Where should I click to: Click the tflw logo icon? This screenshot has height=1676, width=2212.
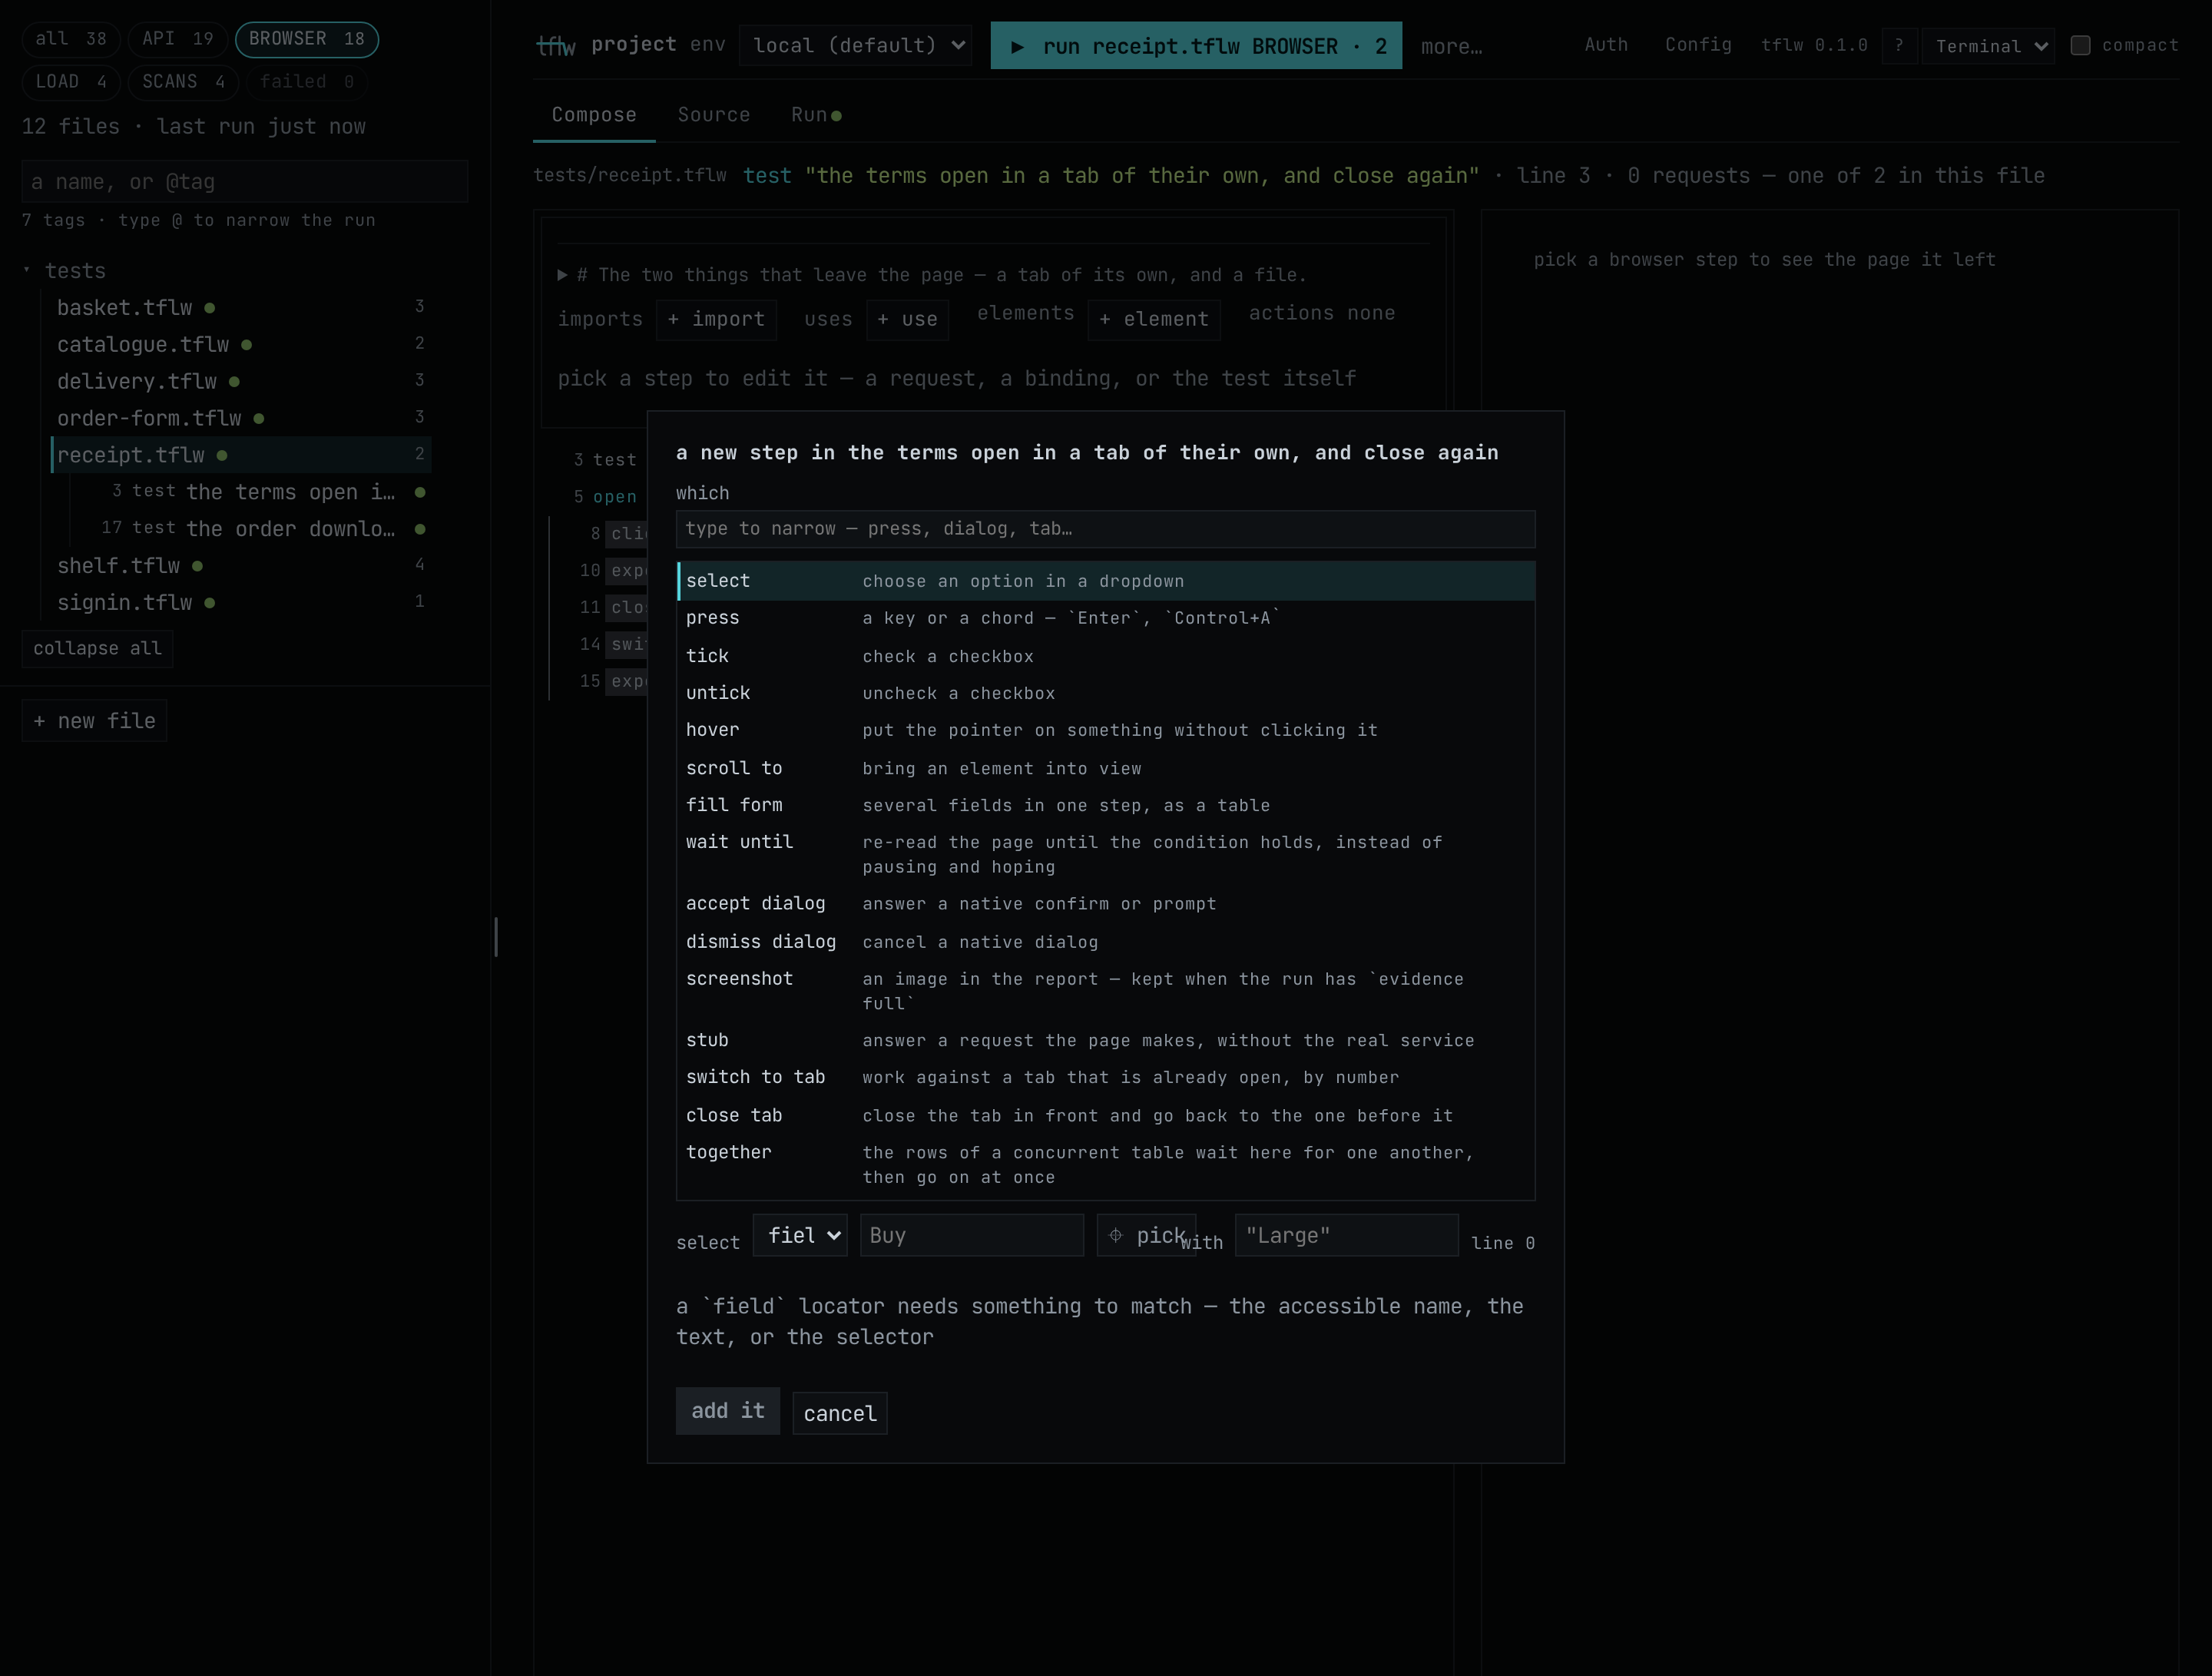pos(556,46)
